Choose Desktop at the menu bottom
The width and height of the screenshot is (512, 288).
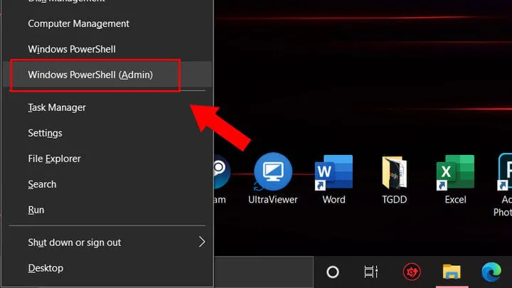[46, 268]
